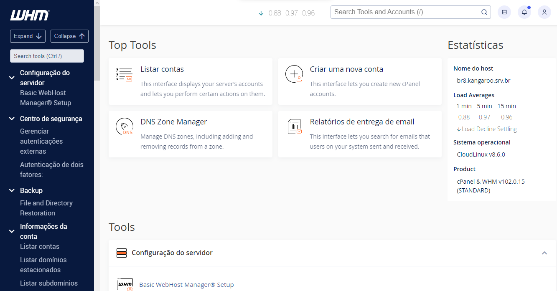Click the WHM logo in sidebar
Image resolution: width=557 pixels, height=291 pixels.
30,15
